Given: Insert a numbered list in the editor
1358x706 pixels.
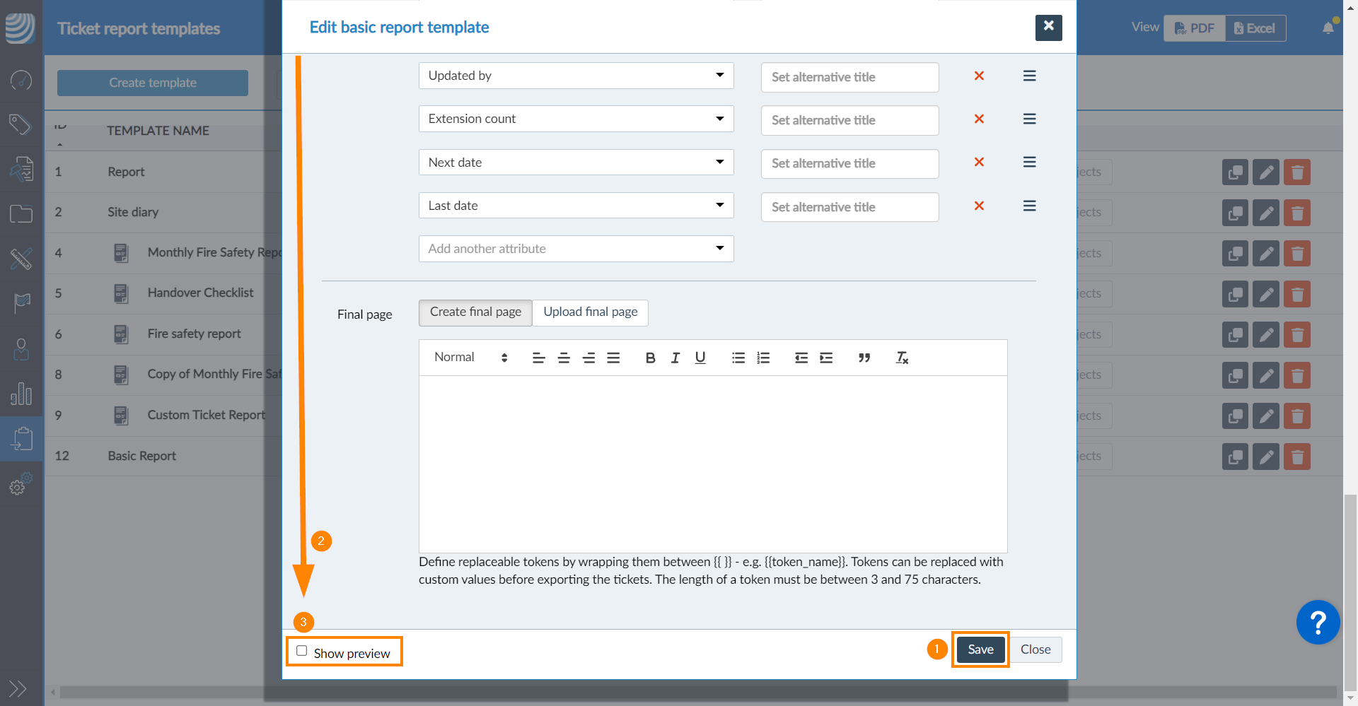Looking at the screenshot, I should (x=763, y=358).
